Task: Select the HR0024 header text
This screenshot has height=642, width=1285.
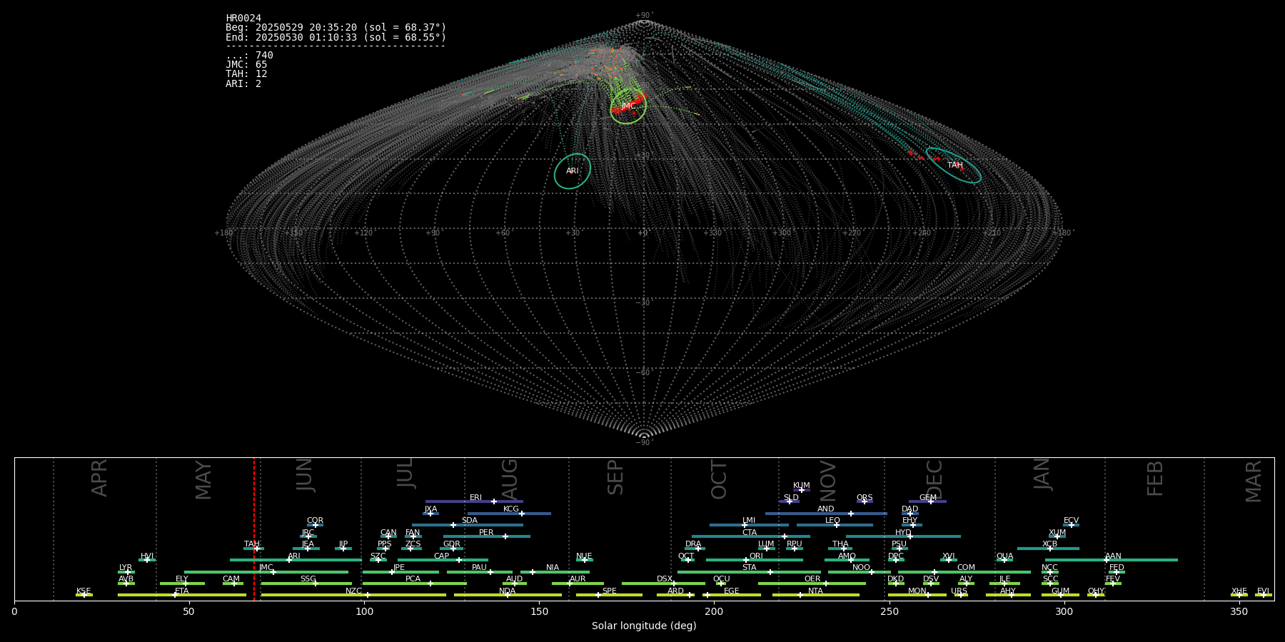Action: (243, 19)
